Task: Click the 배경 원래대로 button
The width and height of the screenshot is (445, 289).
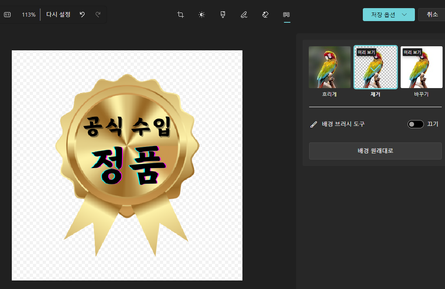Action: (x=375, y=151)
